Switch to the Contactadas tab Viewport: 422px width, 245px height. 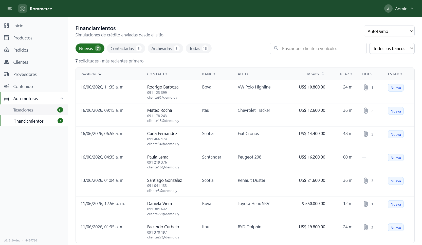pos(126,48)
